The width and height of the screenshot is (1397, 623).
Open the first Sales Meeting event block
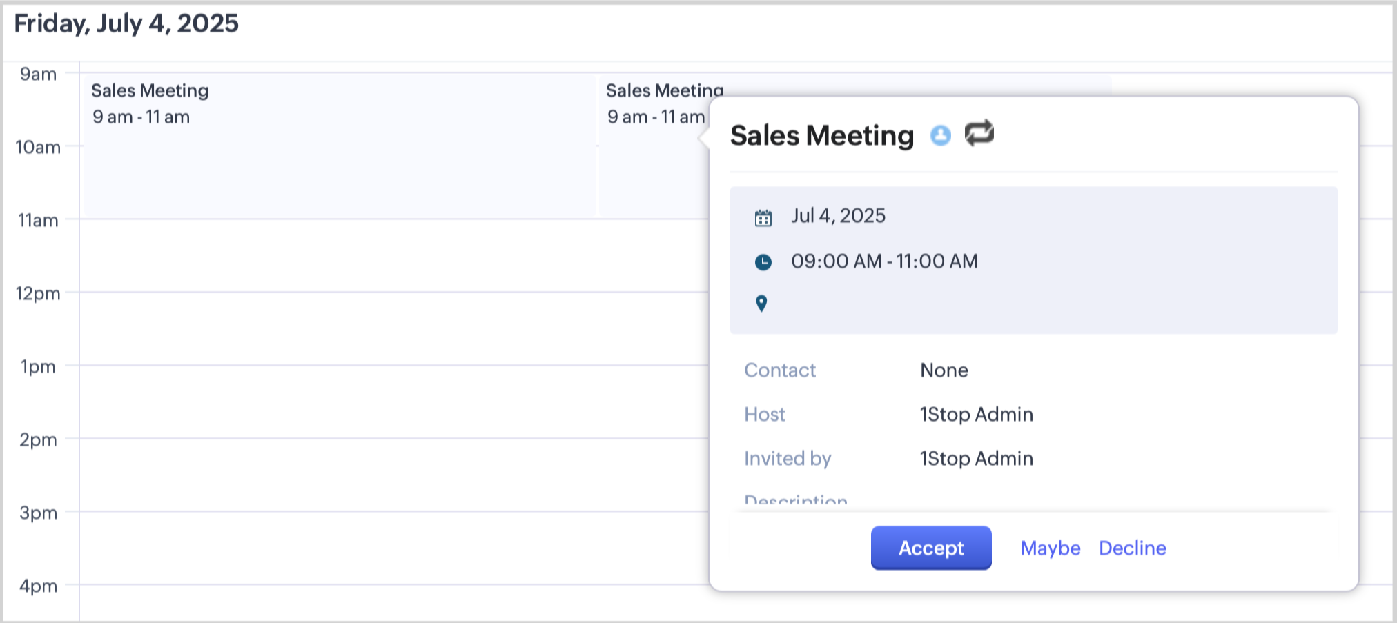click(338, 145)
